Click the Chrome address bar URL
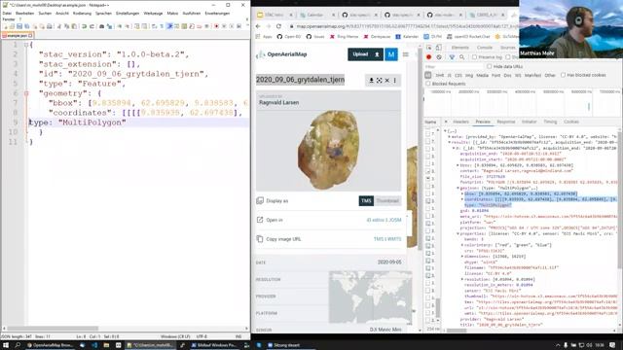 tap(405, 26)
